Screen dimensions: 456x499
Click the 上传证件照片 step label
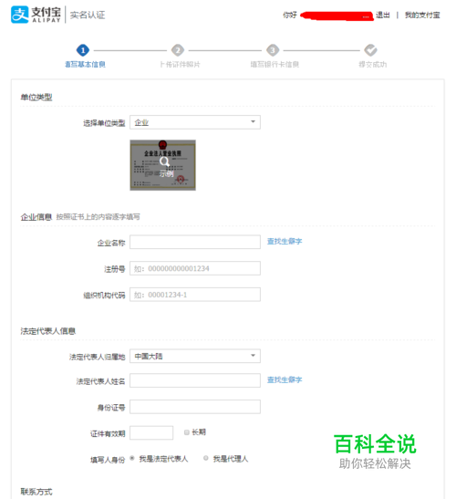coord(180,65)
